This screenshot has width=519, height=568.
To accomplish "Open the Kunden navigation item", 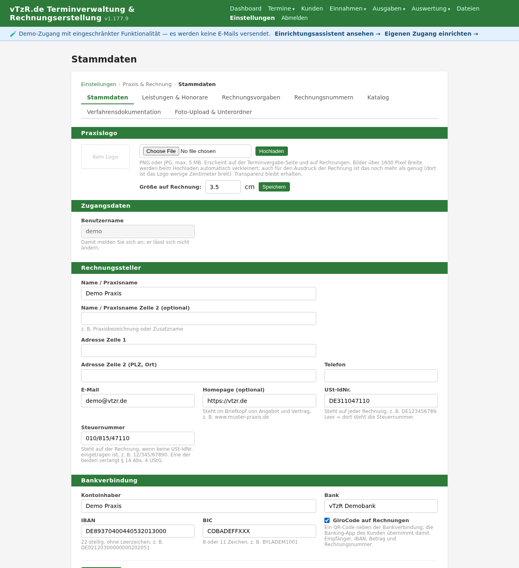I will point(312,9).
